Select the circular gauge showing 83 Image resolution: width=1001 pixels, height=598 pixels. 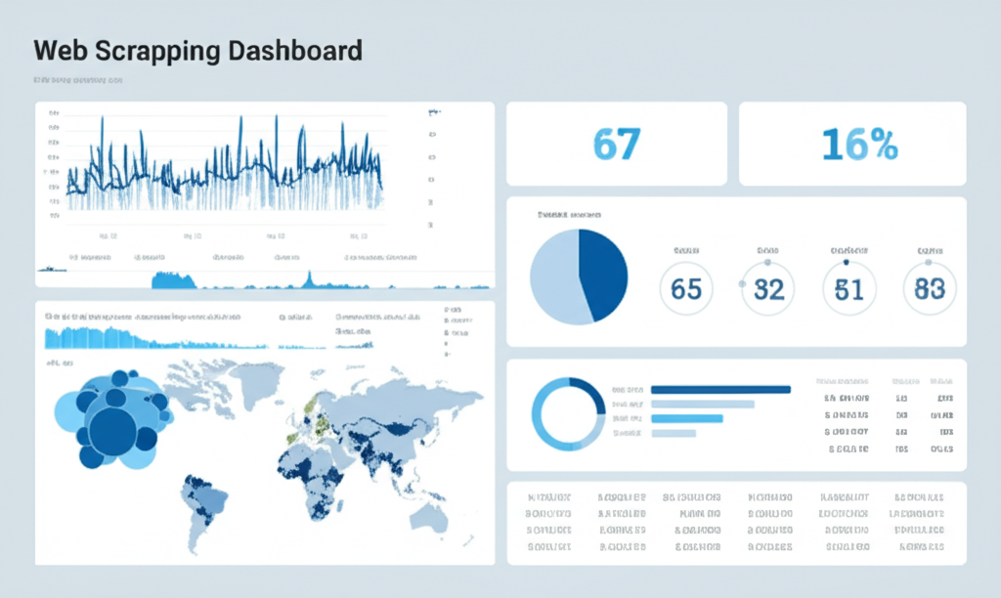930,289
